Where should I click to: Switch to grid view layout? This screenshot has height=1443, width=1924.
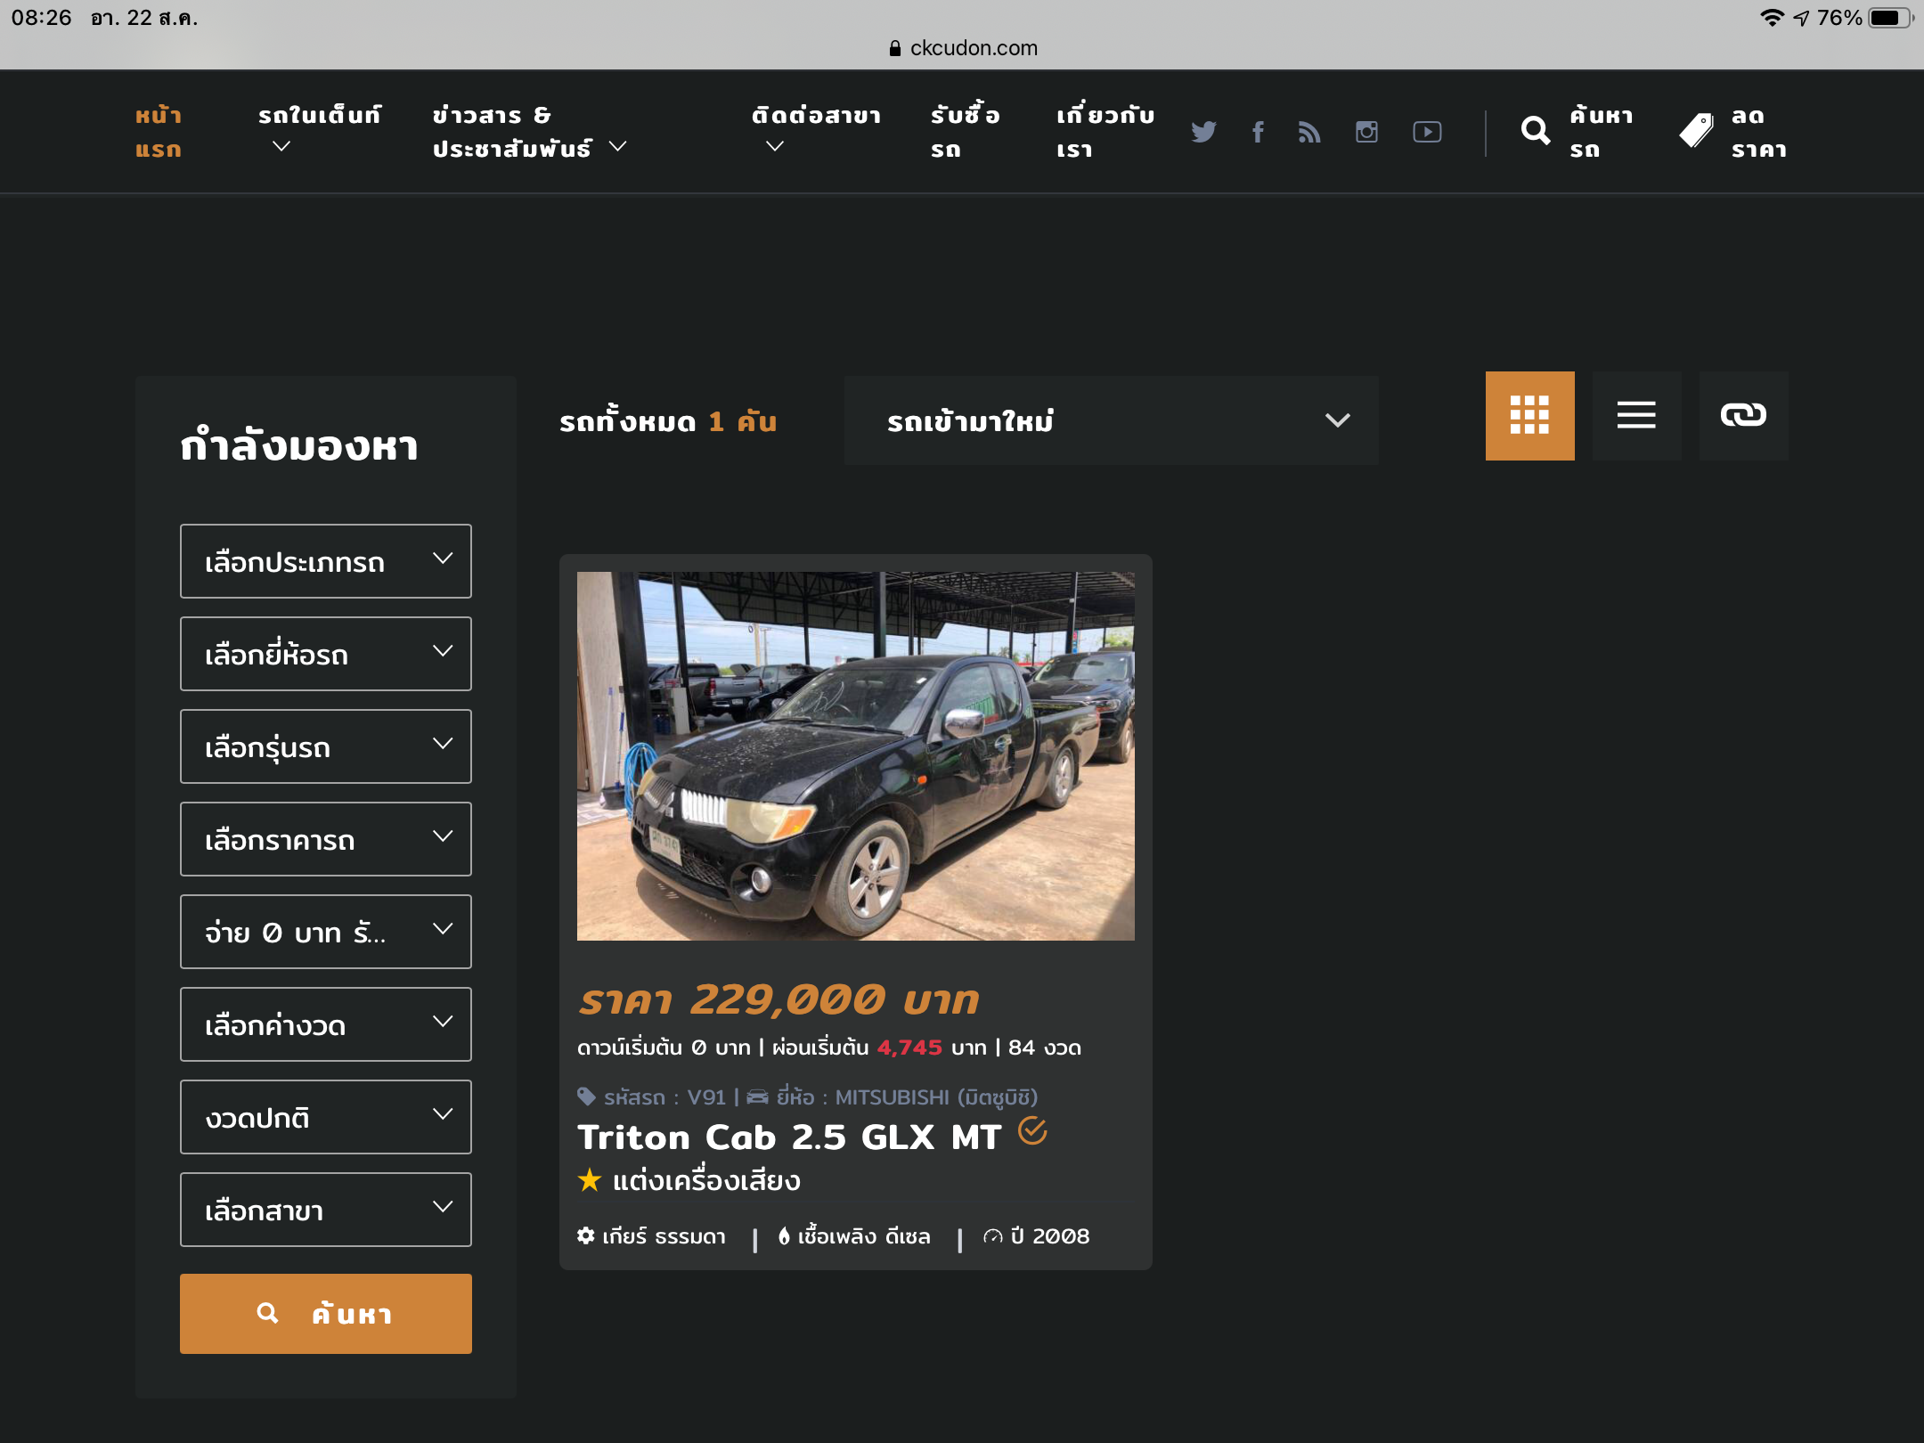[1529, 415]
